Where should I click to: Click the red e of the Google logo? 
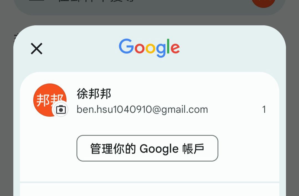(x=175, y=48)
